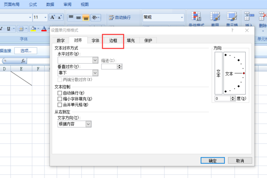
Task: Expand the borders dropdown arrow
Action: (x=26, y=28)
